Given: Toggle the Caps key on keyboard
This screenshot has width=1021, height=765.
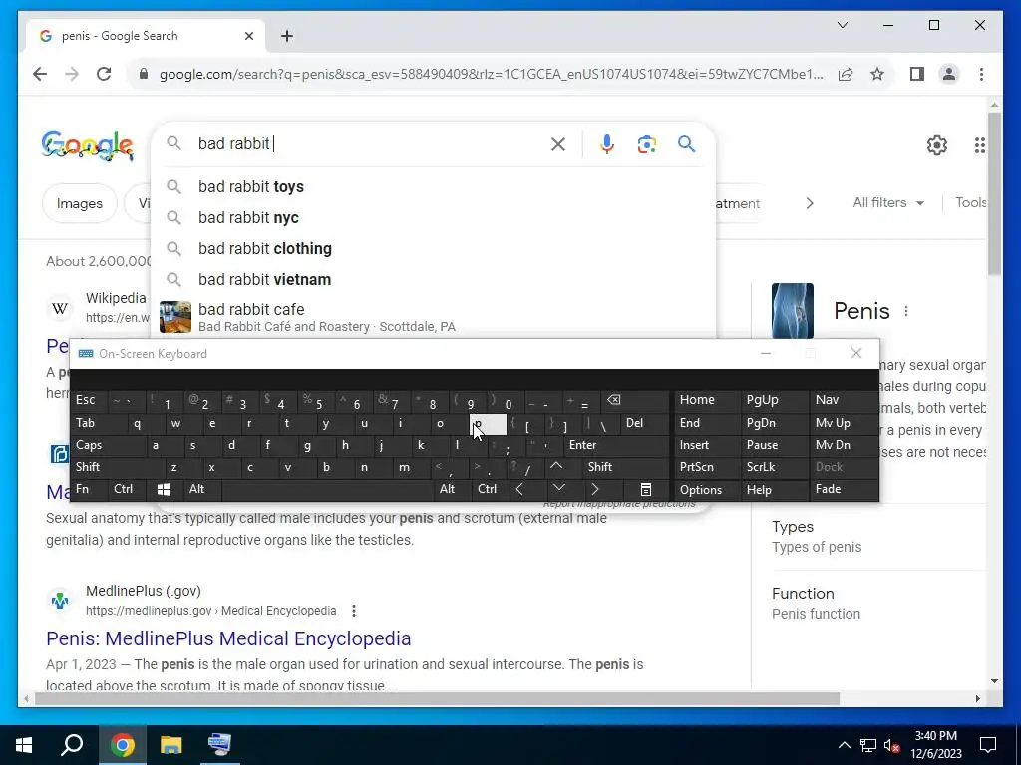Looking at the screenshot, I should (x=107, y=445).
